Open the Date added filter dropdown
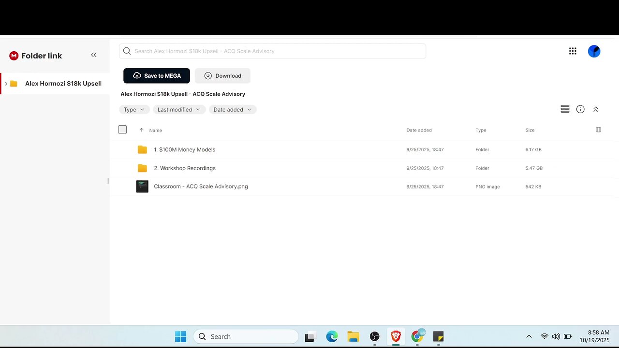 pos(233,110)
